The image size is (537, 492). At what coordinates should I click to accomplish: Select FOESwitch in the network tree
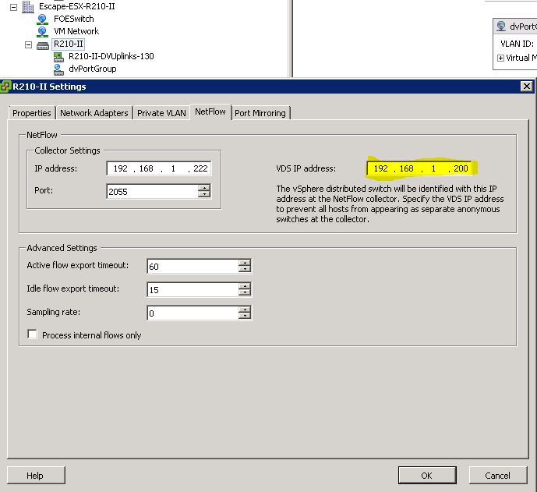73,19
